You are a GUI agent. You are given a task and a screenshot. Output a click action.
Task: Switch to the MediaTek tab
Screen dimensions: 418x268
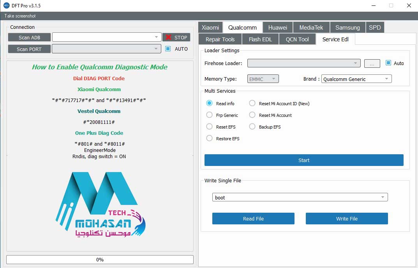pyautogui.click(x=311, y=28)
